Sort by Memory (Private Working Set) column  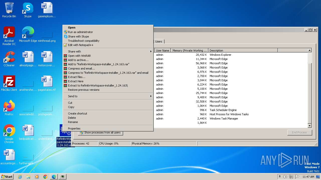pyautogui.click(x=190, y=50)
